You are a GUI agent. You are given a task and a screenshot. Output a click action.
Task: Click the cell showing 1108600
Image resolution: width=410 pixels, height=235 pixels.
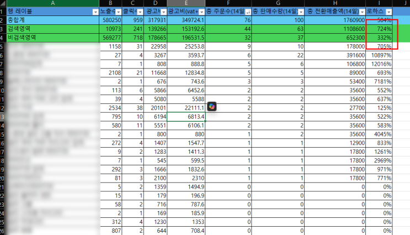point(335,29)
